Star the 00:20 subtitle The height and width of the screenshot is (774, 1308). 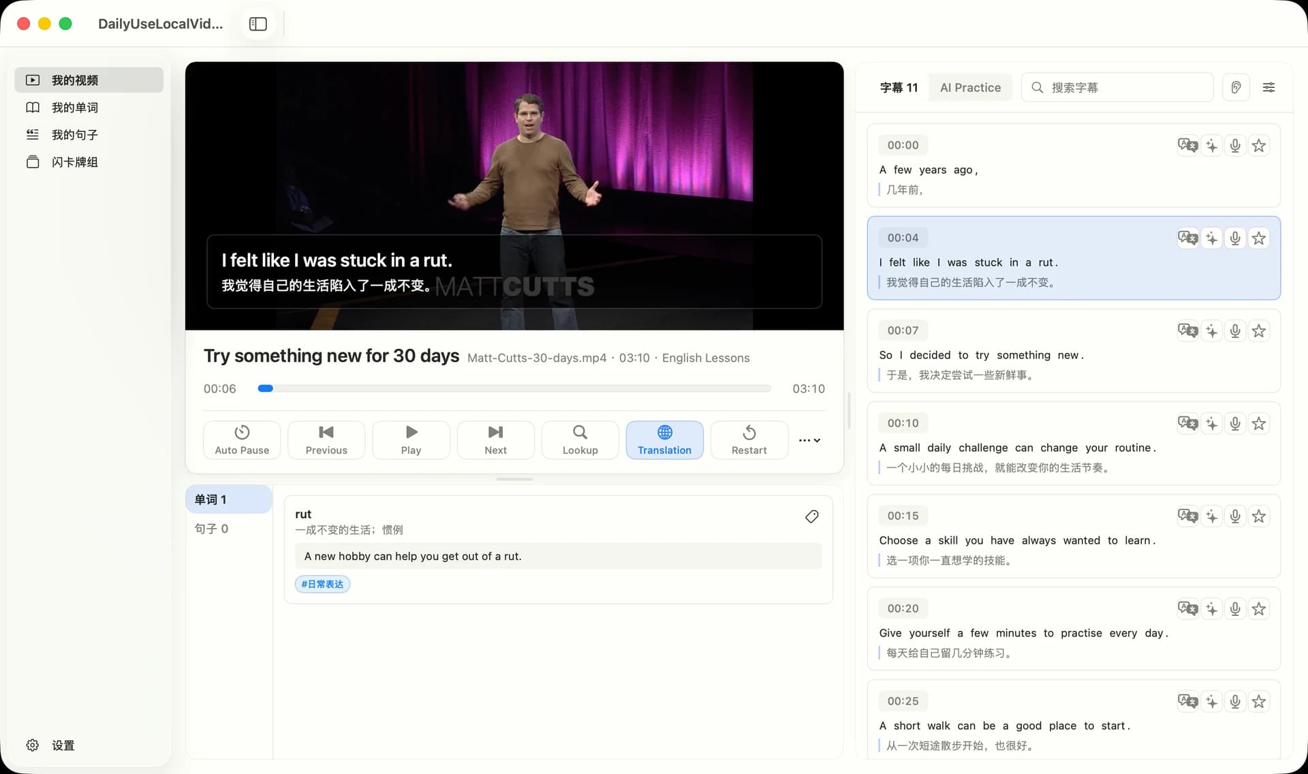[x=1259, y=608]
